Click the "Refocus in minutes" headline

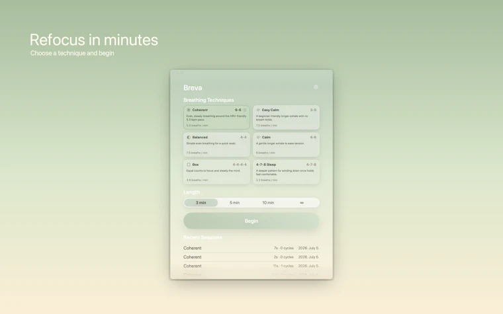[x=94, y=40]
